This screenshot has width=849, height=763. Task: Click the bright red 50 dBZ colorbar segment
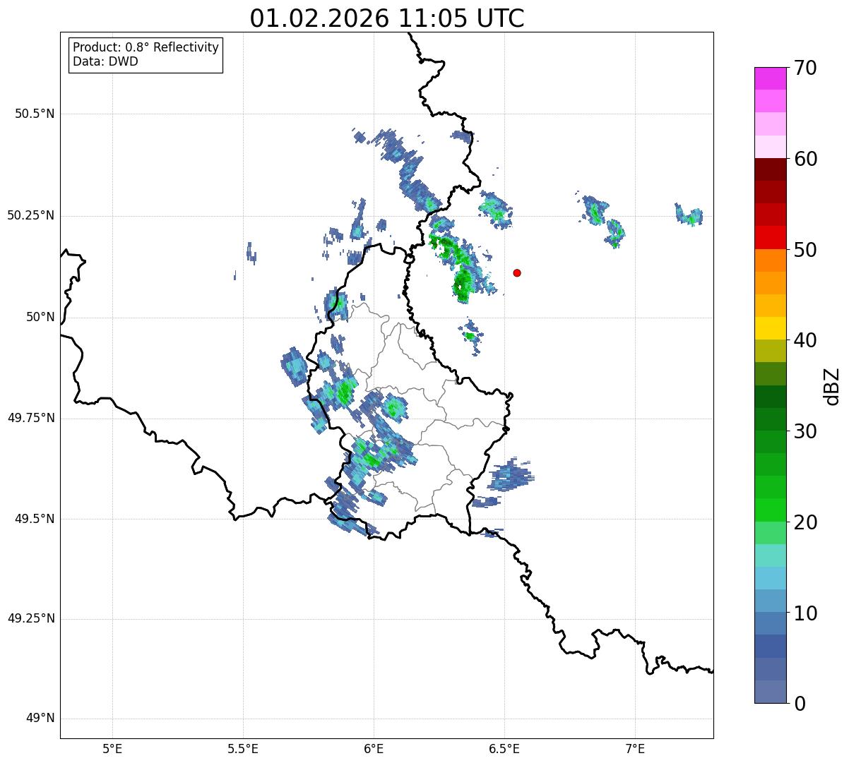tap(771, 237)
